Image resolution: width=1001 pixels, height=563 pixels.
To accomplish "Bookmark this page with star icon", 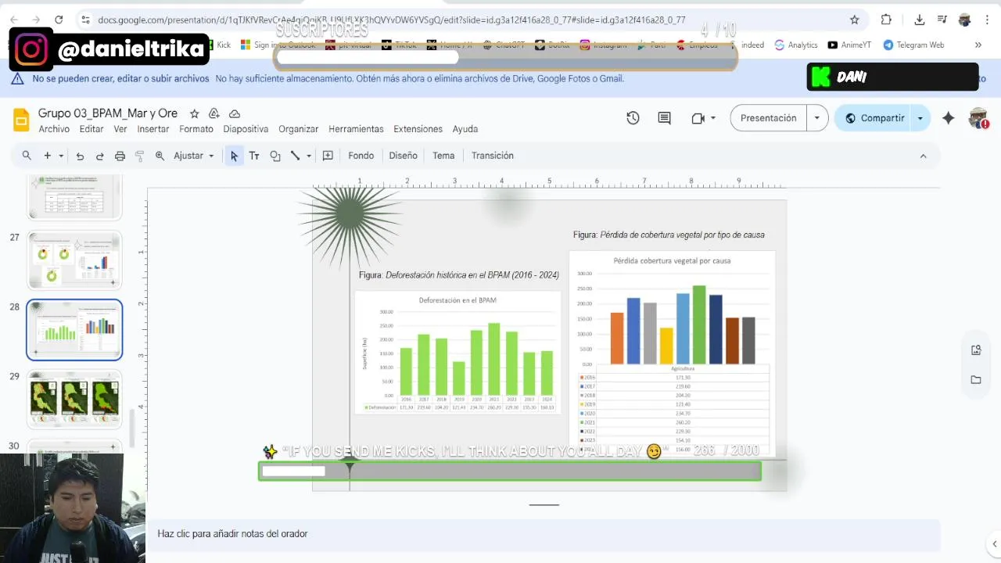I will tap(854, 20).
